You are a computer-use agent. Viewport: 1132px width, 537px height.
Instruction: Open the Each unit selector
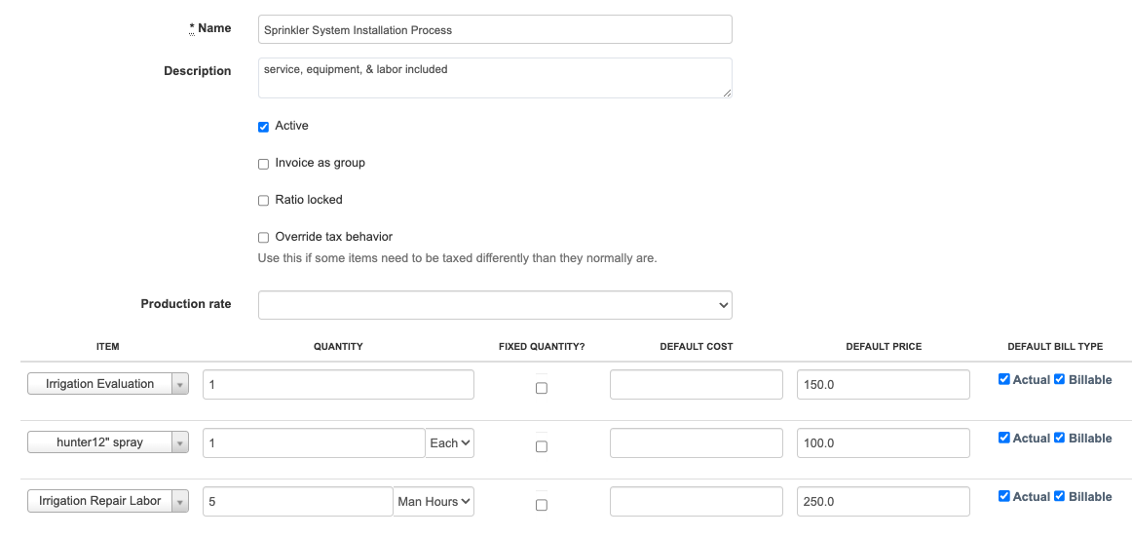point(450,443)
